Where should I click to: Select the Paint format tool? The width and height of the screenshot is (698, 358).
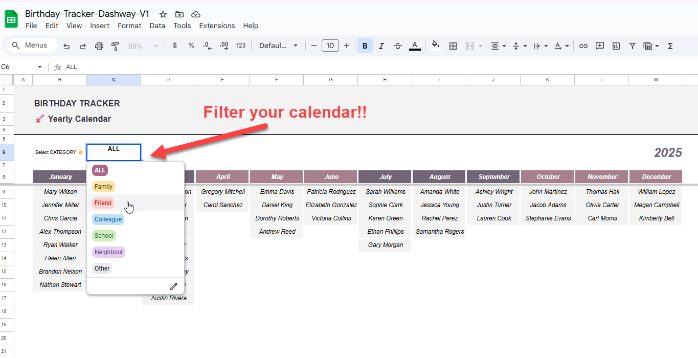[115, 46]
